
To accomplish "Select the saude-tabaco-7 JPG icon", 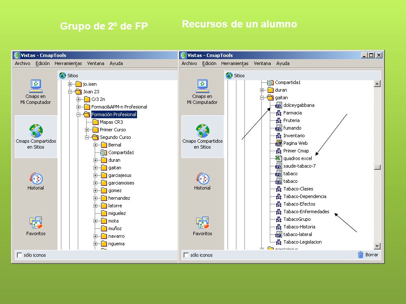I will coord(278,166).
